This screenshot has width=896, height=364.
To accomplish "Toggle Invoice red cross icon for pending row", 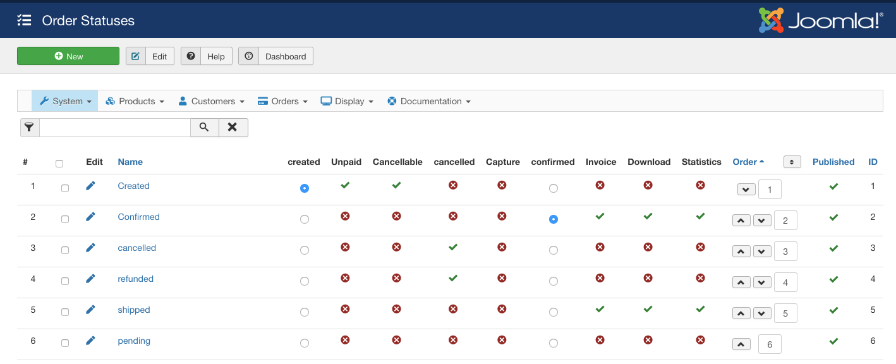I will pos(600,340).
